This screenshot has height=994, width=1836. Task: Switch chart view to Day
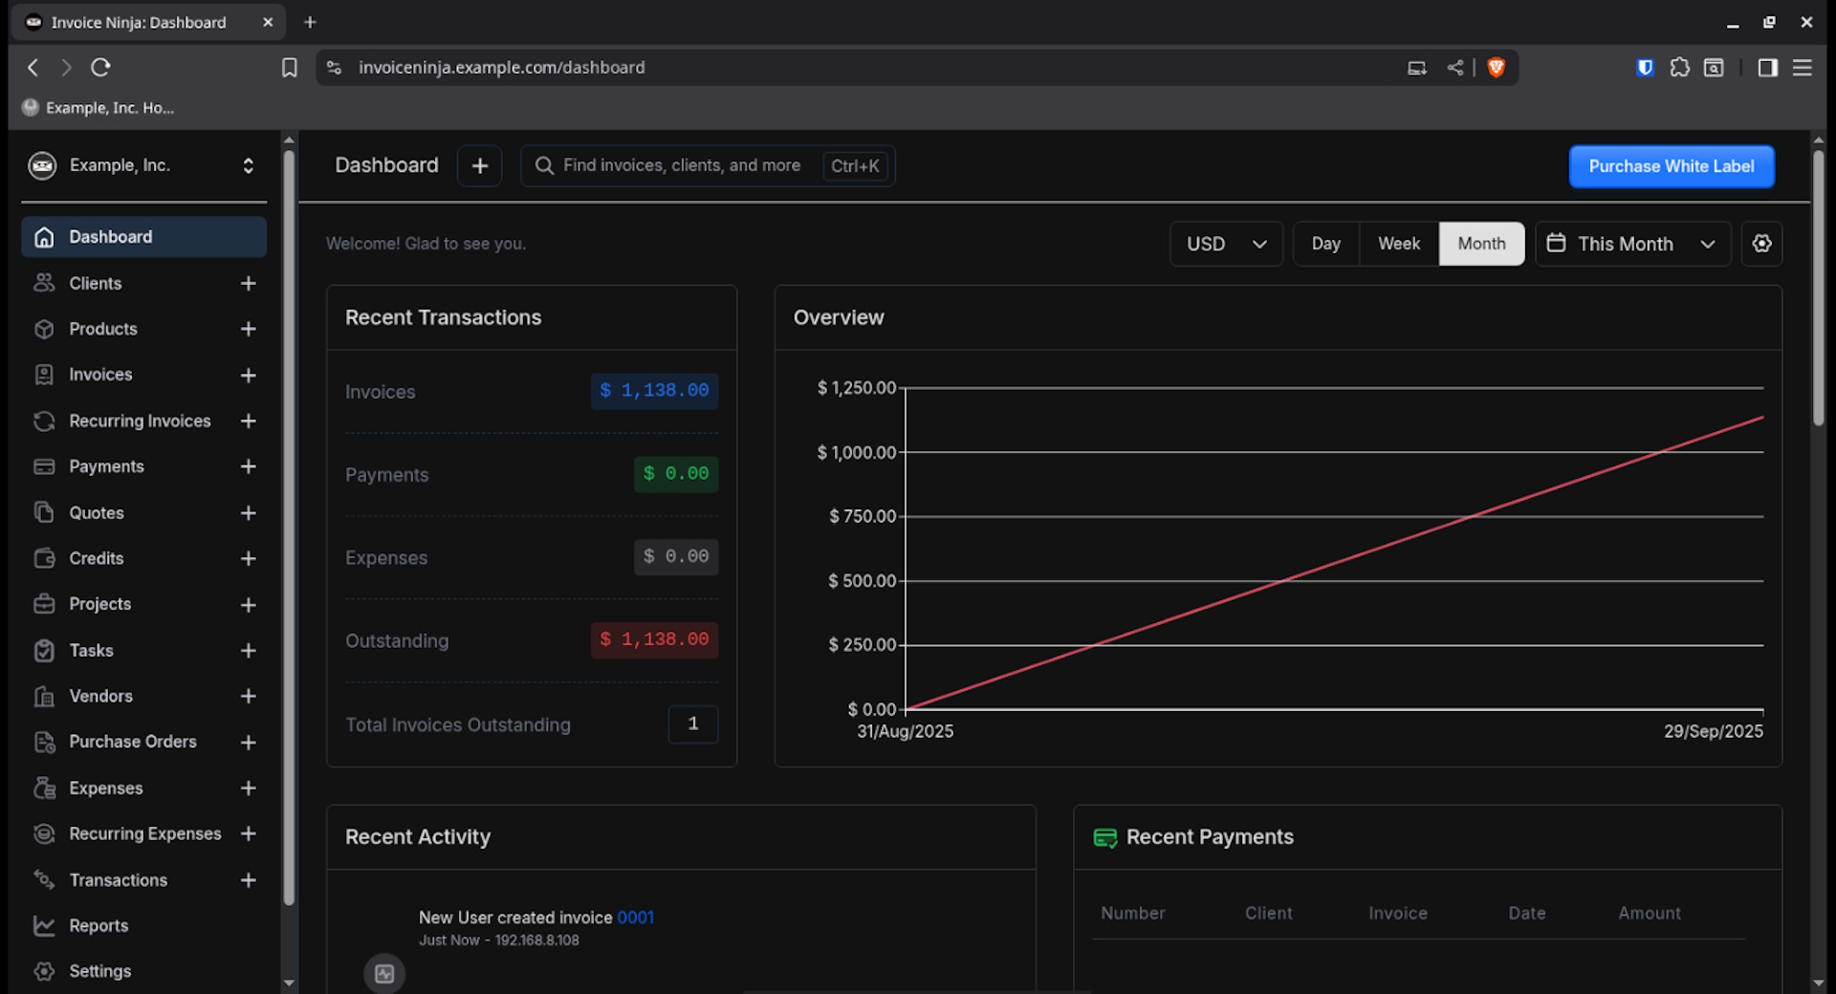[x=1325, y=244]
